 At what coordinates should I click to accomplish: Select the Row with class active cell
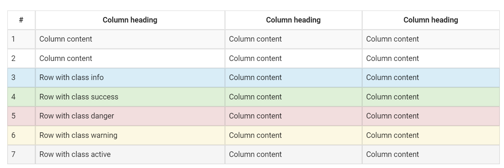click(x=130, y=154)
